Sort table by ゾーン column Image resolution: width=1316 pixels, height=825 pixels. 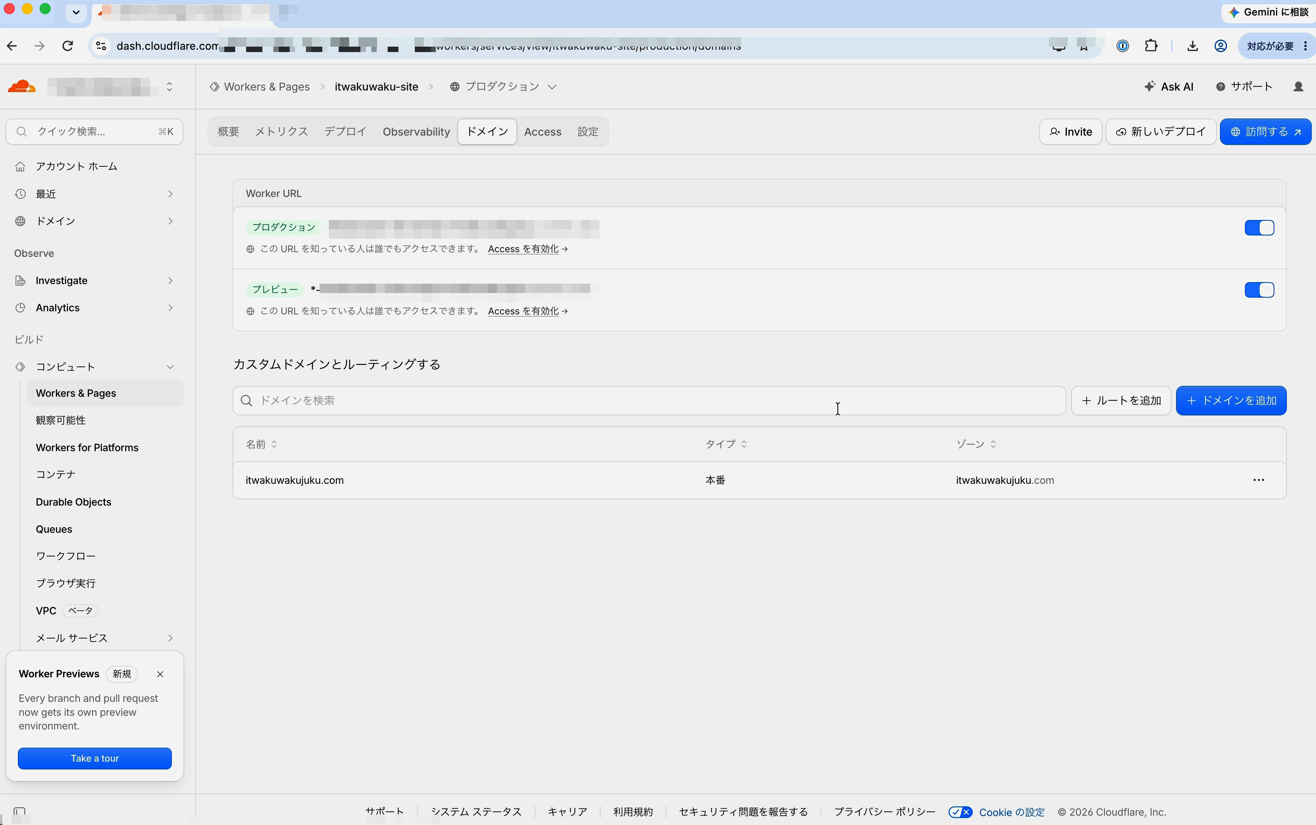point(976,444)
